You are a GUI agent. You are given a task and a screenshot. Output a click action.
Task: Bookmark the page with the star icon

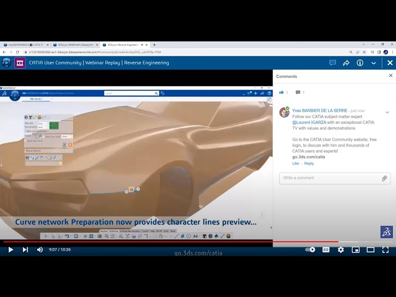pyautogui.click(x=364, y=52)
